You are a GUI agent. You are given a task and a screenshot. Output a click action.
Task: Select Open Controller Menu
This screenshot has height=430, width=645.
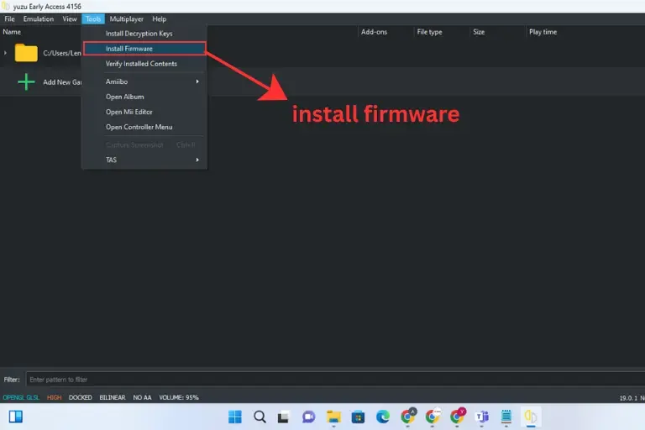(x=144, y=127)
